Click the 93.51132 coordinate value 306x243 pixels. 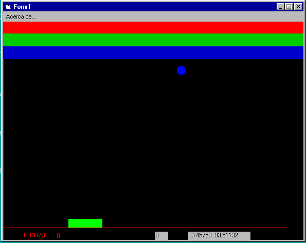click(226, 235)
